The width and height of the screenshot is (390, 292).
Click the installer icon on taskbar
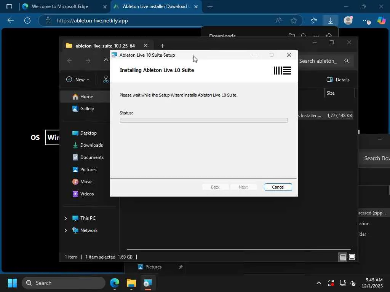[x=148, y=283]
